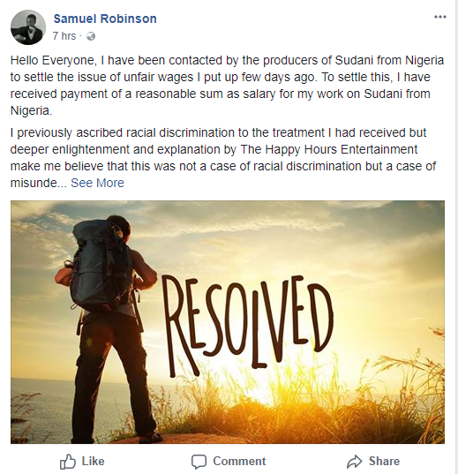This screenshot has width=458, height=474.
Task: Open the attached RESOLVED photo
Action: [x=228, y=322]
